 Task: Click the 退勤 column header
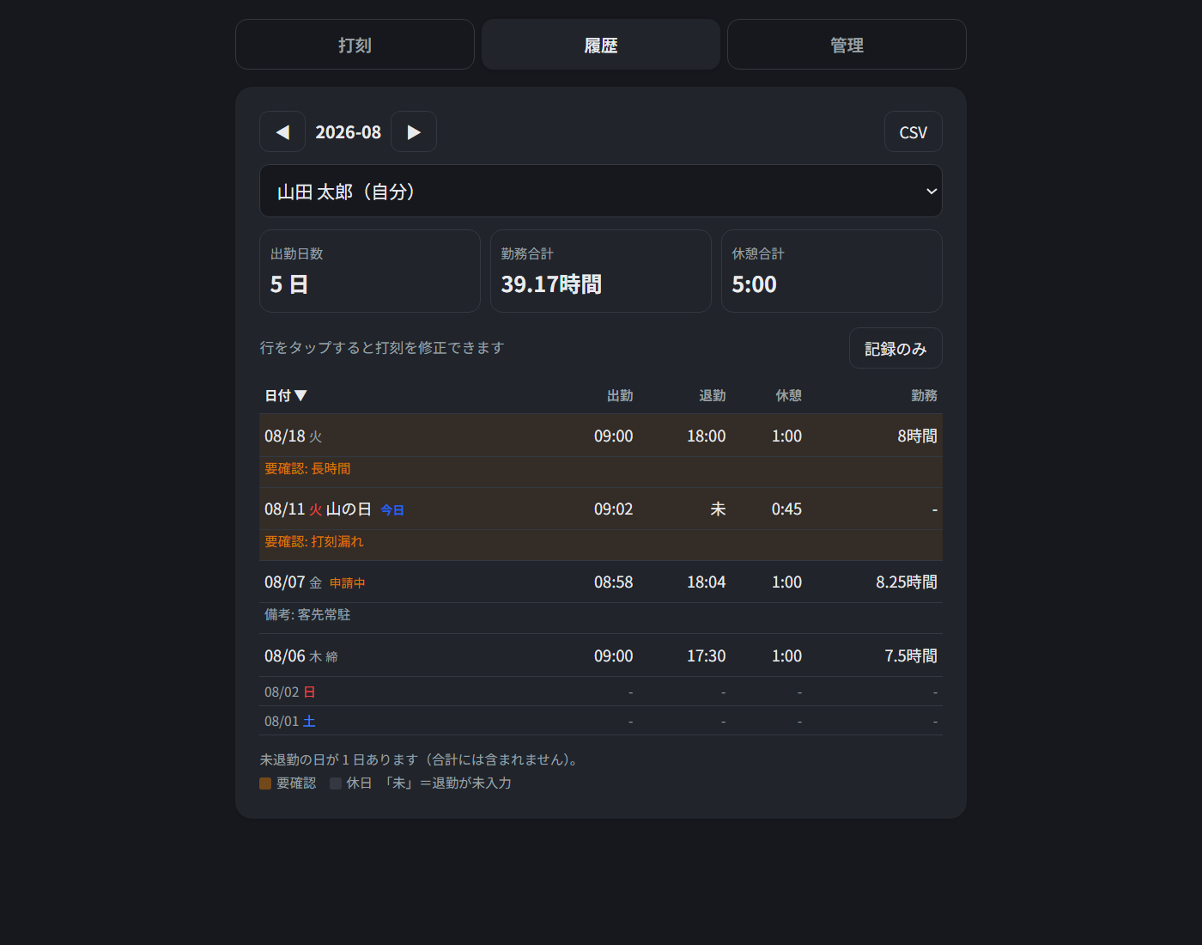tap(713, 395)
